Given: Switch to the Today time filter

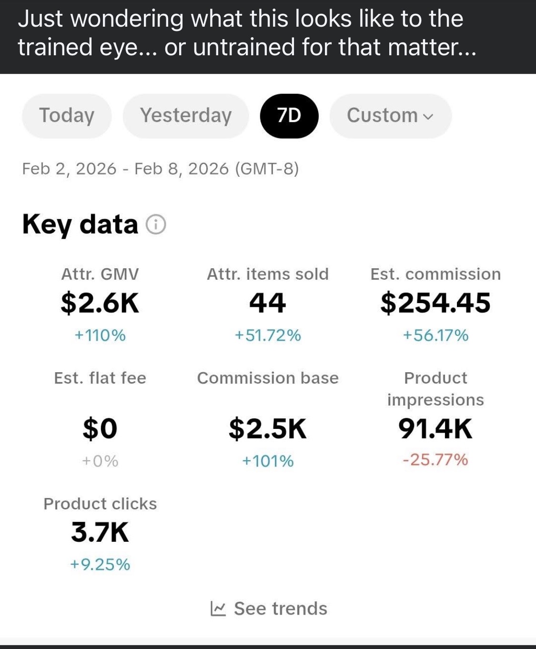Looking at the screenshot, I should click(x=66, y=115).
